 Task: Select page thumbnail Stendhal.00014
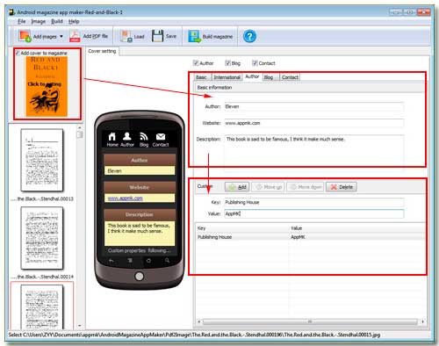tap(42, 238)
